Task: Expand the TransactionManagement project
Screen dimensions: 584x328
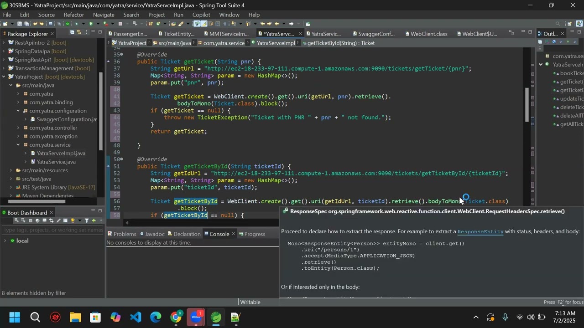Action: (x=4, y=68)
